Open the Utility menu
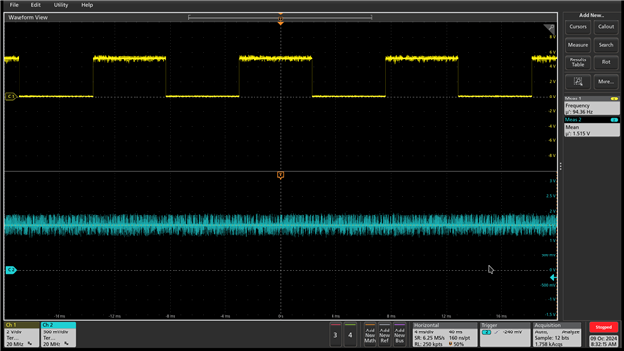This screenshot has height=351, width=624. coord(60,5)
